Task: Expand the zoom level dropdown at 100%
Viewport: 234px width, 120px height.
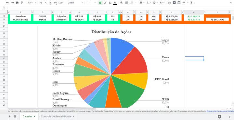Action: click(x=32, y=3)
